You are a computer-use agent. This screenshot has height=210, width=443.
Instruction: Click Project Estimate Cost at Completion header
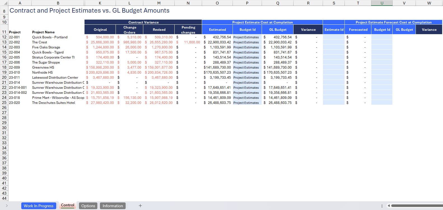(x=262, y=22)
